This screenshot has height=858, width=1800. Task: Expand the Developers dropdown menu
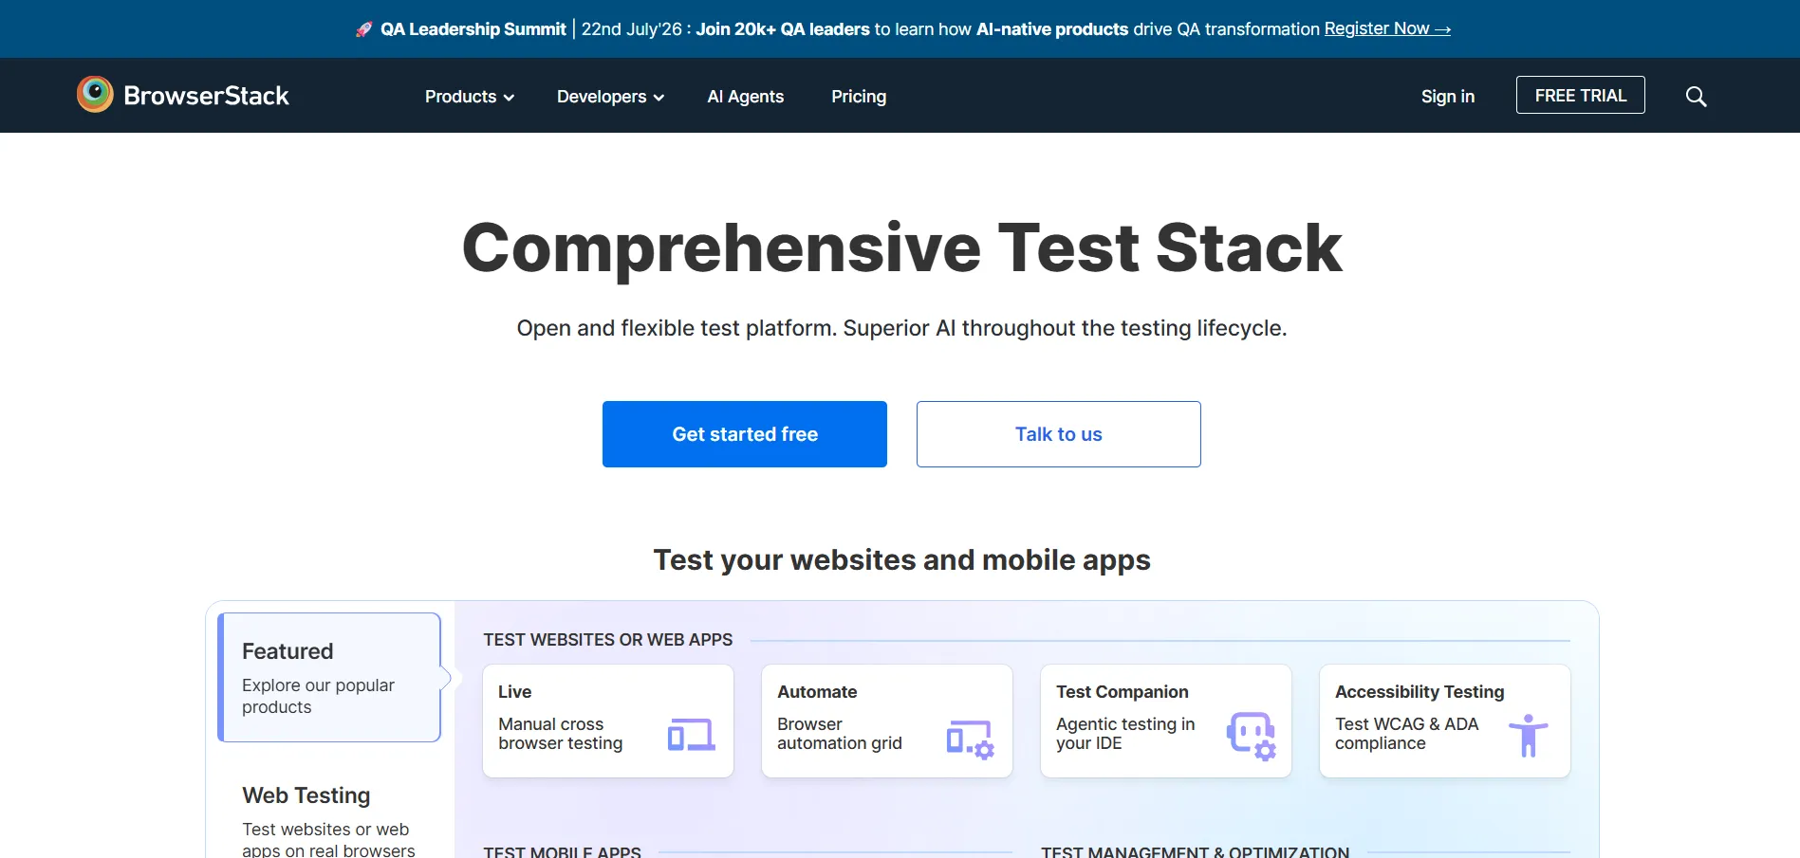click(x=610, y=97)
